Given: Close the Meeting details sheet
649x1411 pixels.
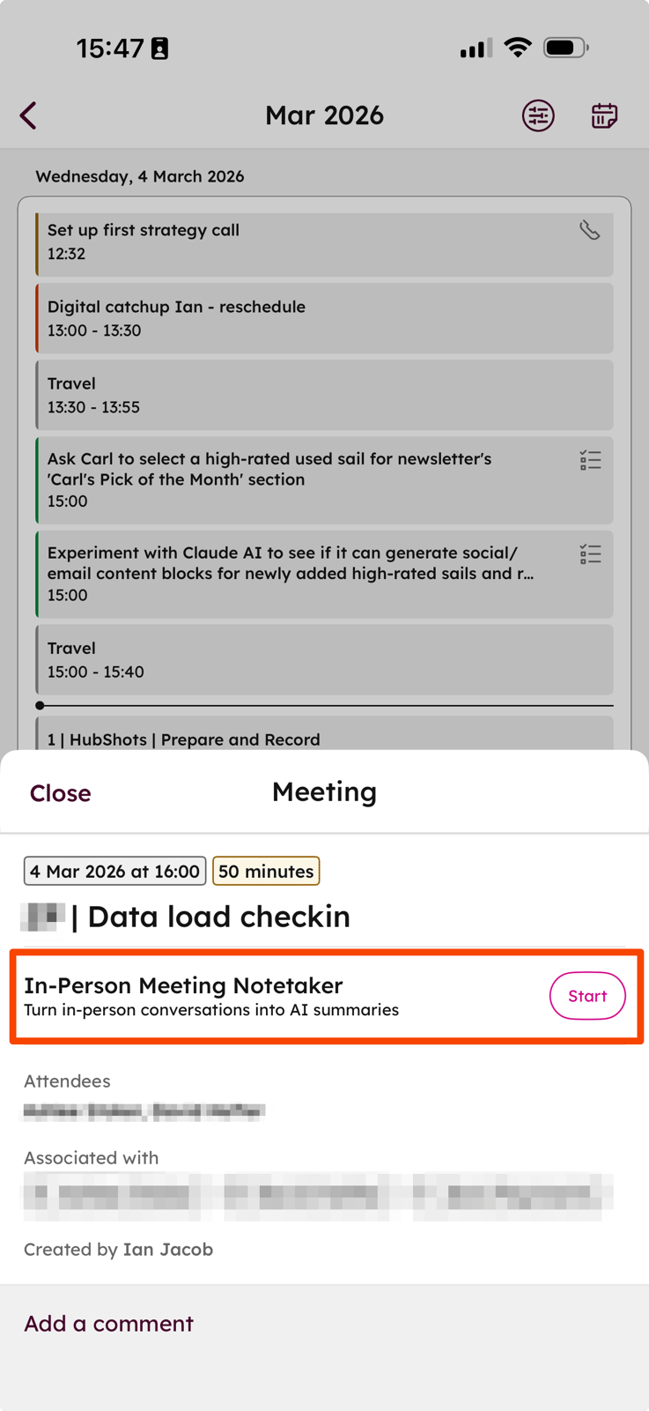Looking at the screenshot, I should pyautogui.click(x=60, y=793).
